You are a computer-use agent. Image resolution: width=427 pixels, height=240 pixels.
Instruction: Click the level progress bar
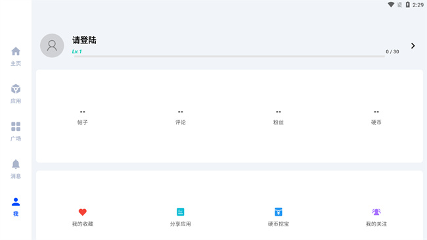[229, 57]
